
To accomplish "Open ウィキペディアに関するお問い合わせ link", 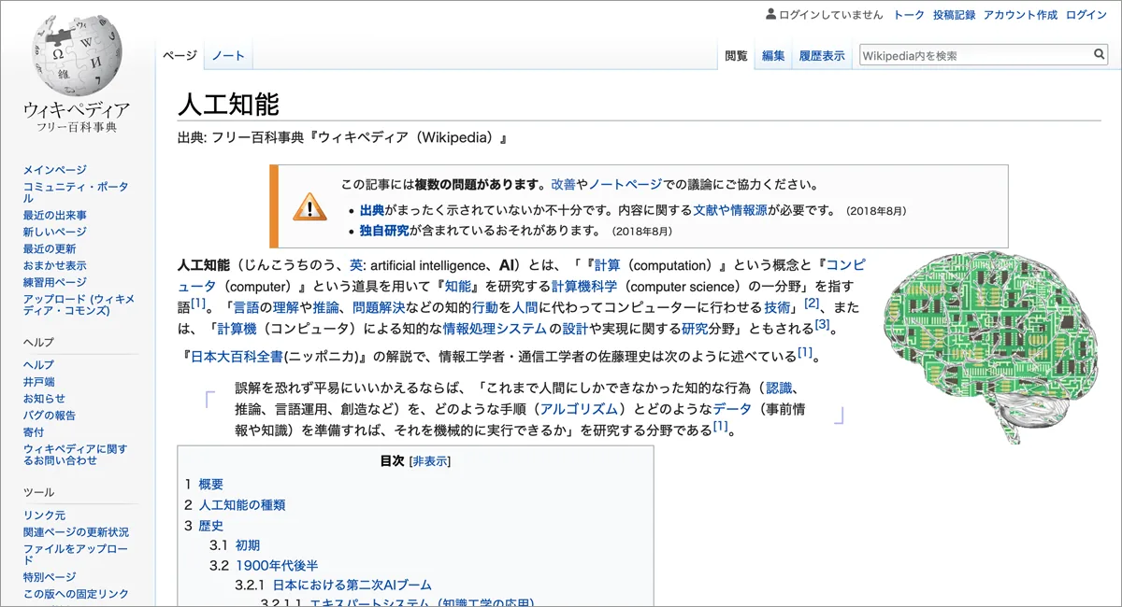I will pos(75,455).
